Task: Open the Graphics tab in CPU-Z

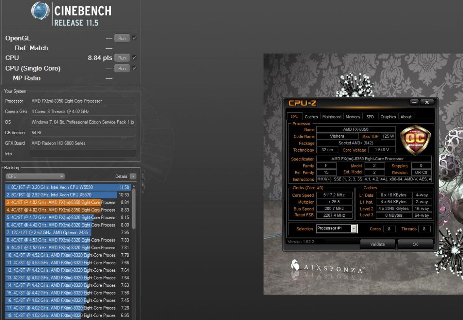Action: pos(388,117)
